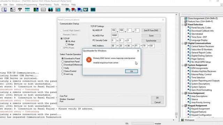This screenshot has height=125, width=223.
Task: Click the highlighted blue telephone toolbar icon
Action: click(x=80, y=10)
